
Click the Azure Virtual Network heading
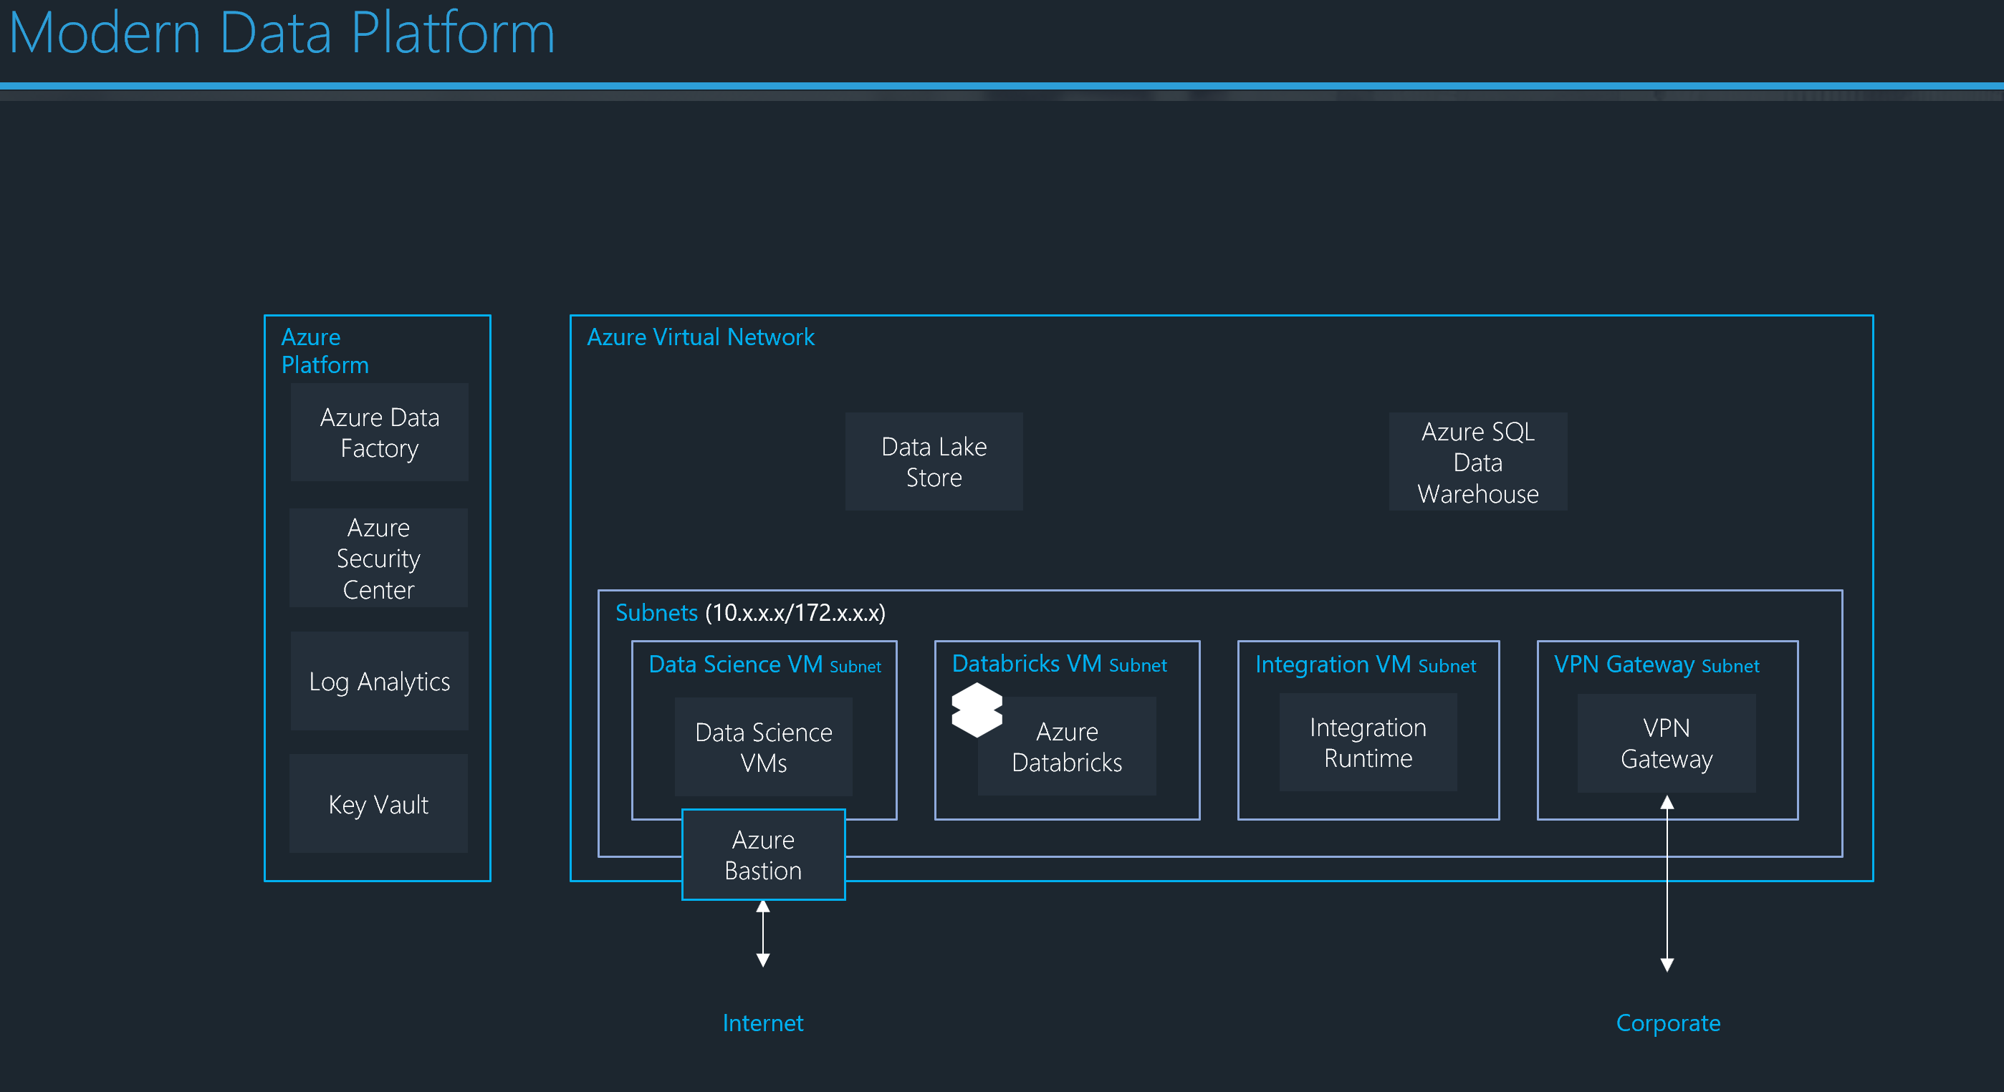(x=700, y=337)
